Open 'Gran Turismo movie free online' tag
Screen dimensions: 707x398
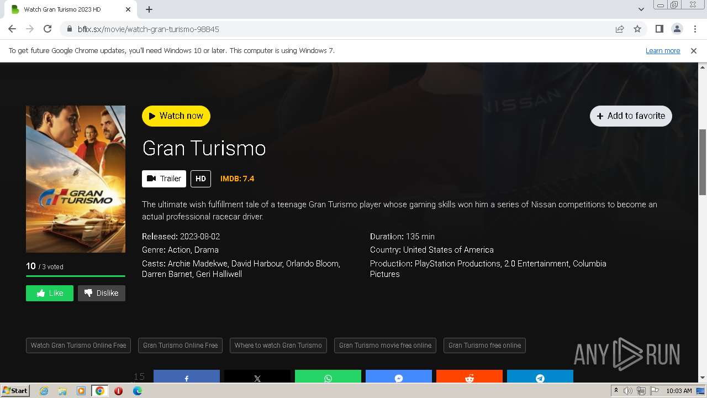pos(385,345)
